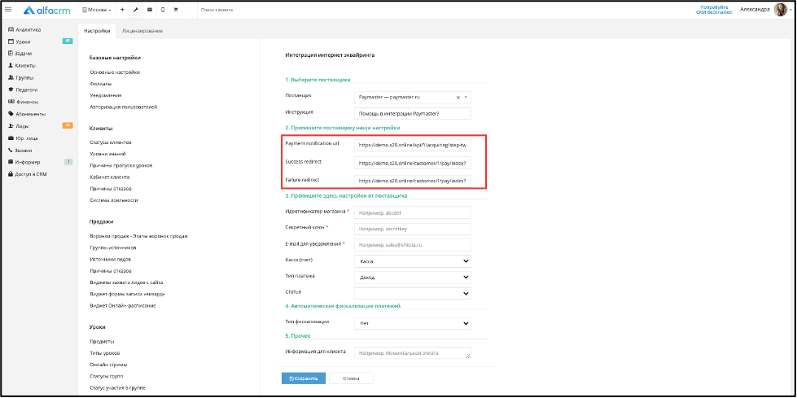Click the mobile phone icon in top bar
The height and width of the screenshot is (398, 797).
(163, 10)
